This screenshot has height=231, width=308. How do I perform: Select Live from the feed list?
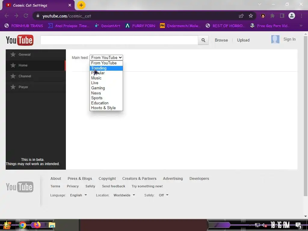click(106, 83)
